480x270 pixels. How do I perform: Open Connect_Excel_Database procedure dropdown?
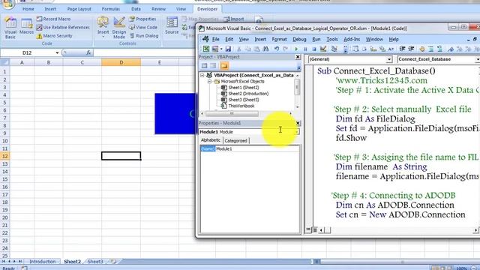click(x=477, y=59)
